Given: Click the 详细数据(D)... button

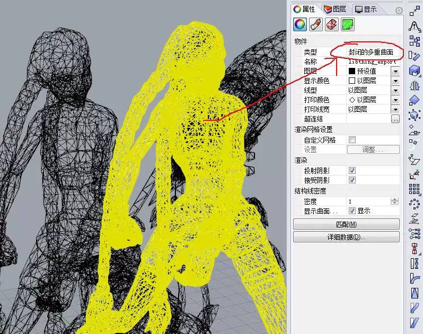Looking at the screenshot, I should tap(346, 237).
